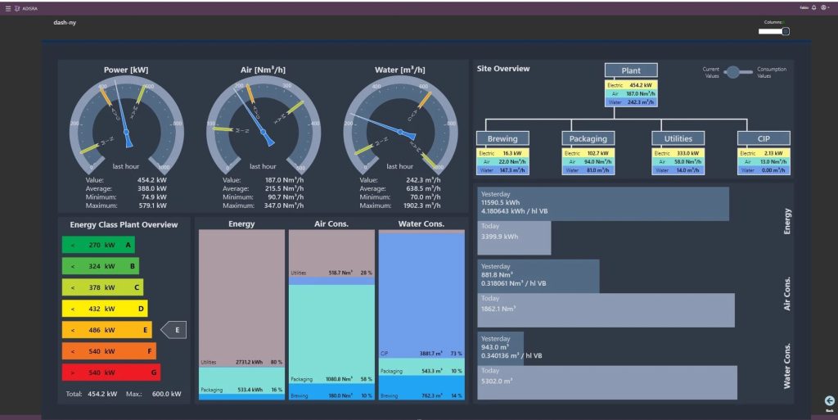Image resolution: width=838 pixels, height=420 pixels.
Task: Open the Utilities area box
Action: [678, 138]
